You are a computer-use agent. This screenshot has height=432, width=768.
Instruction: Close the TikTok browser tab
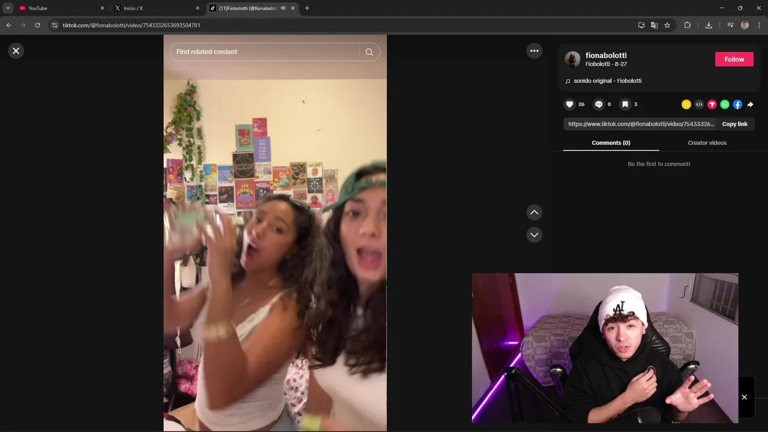pos(293,8)
